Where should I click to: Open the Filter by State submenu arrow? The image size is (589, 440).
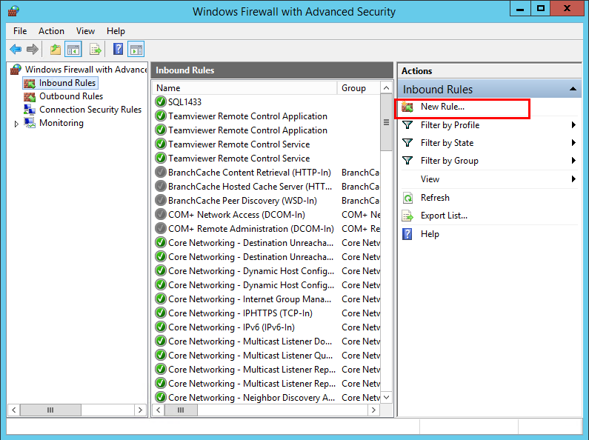point(573,143)
